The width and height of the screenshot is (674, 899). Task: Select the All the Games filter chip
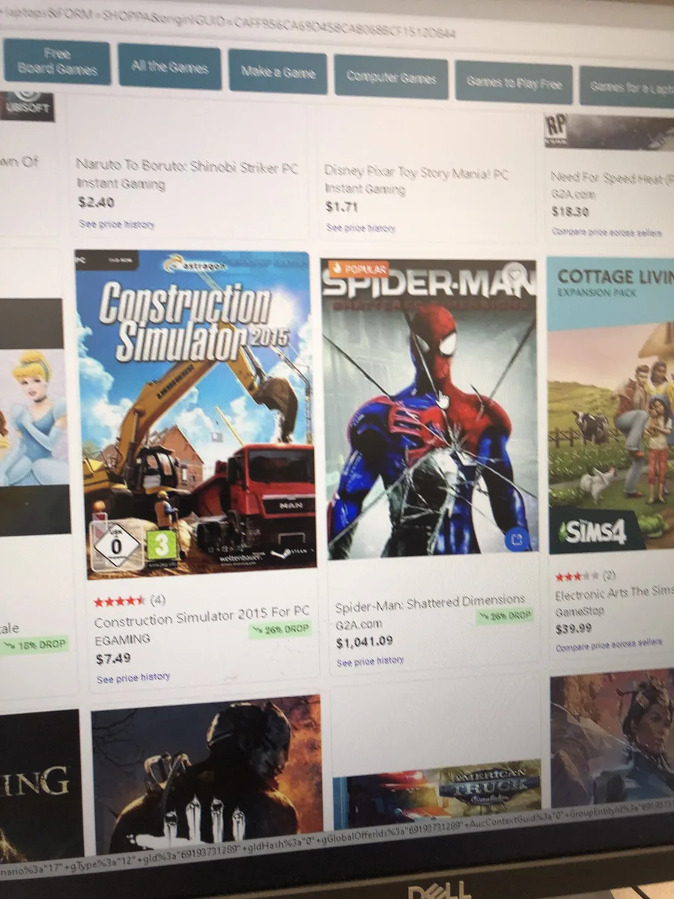[169, 67]
